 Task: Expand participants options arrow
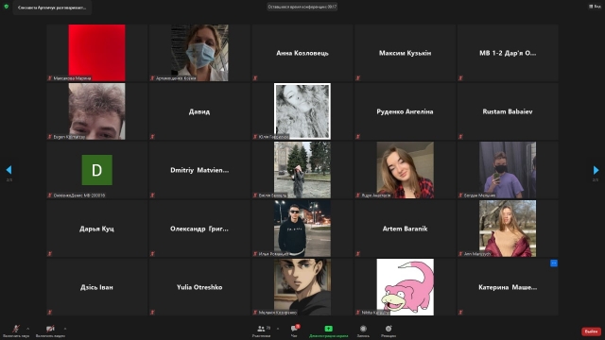point(278,329)
